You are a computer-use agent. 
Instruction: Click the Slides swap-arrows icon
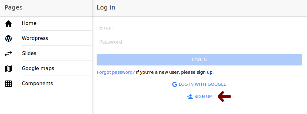pyautogui.click(x=8, y=54)
